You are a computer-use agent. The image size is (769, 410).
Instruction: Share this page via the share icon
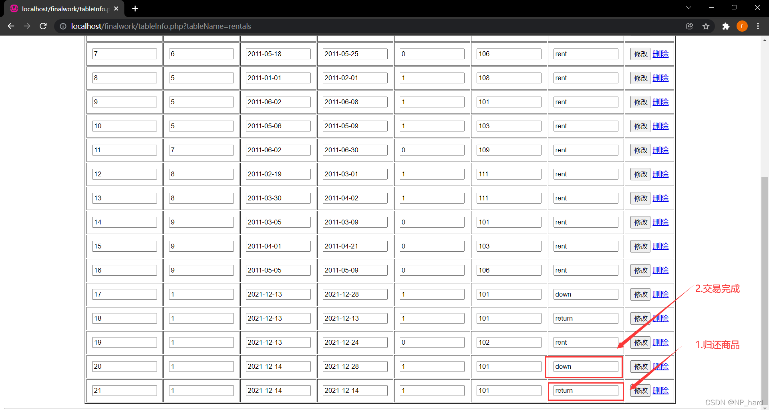(689, 26)
